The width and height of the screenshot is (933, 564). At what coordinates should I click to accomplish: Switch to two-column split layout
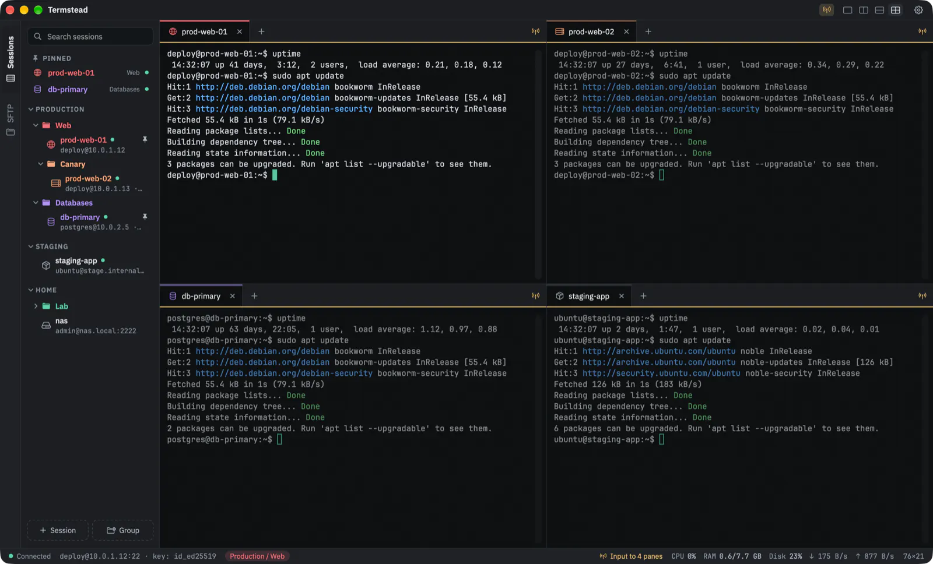tap(864, 10)
